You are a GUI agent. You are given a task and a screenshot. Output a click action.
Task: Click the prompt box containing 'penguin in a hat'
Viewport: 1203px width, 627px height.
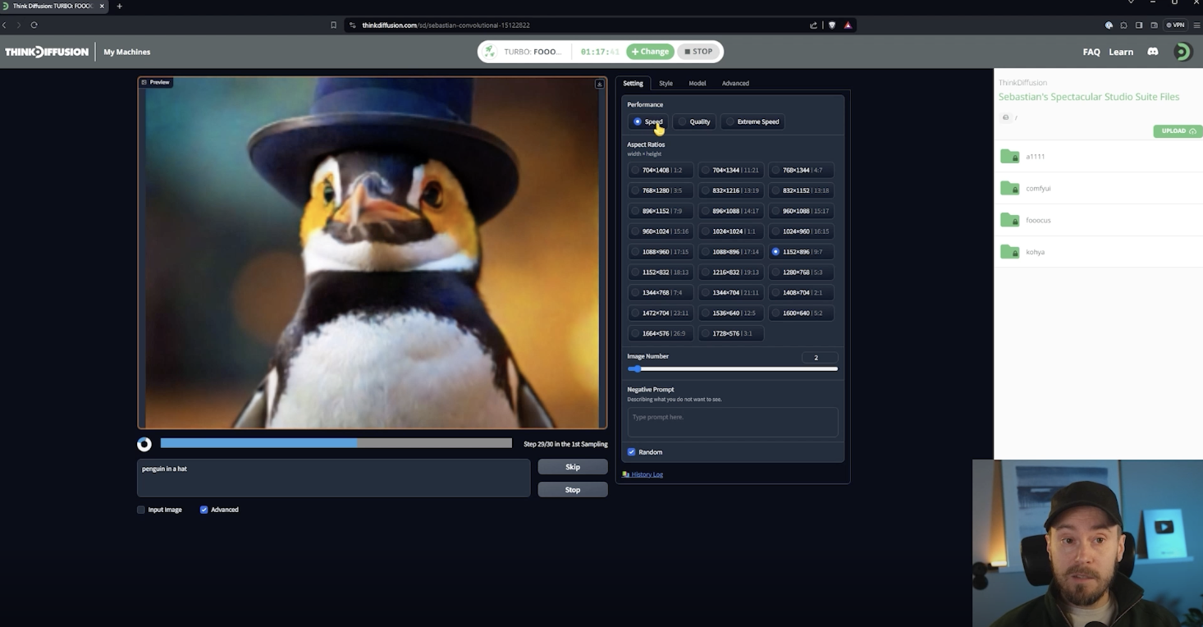point(334,478)
